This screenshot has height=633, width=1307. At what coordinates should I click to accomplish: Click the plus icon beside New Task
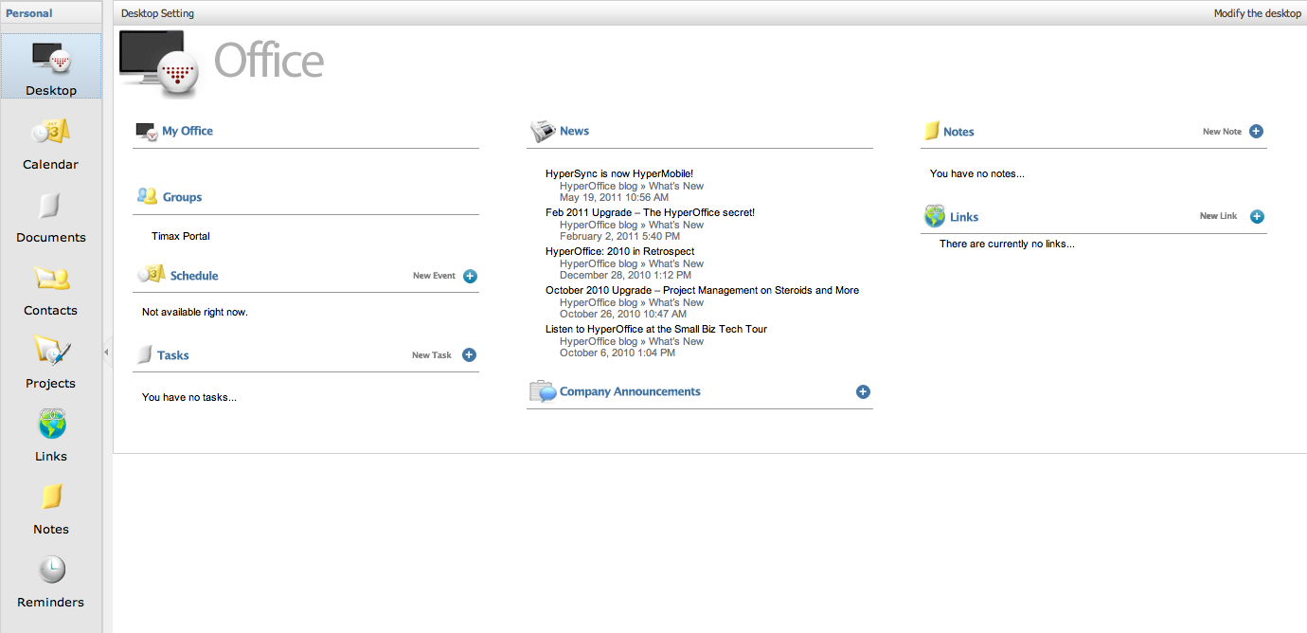(x=469, y=355)
